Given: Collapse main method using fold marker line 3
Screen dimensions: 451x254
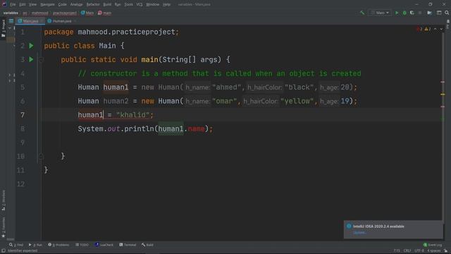Looking at the screenshot, I should click(41, 60).
